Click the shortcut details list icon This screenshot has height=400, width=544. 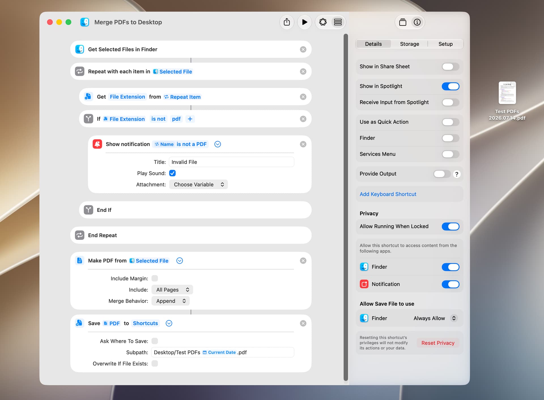click(x=338, y=22)
